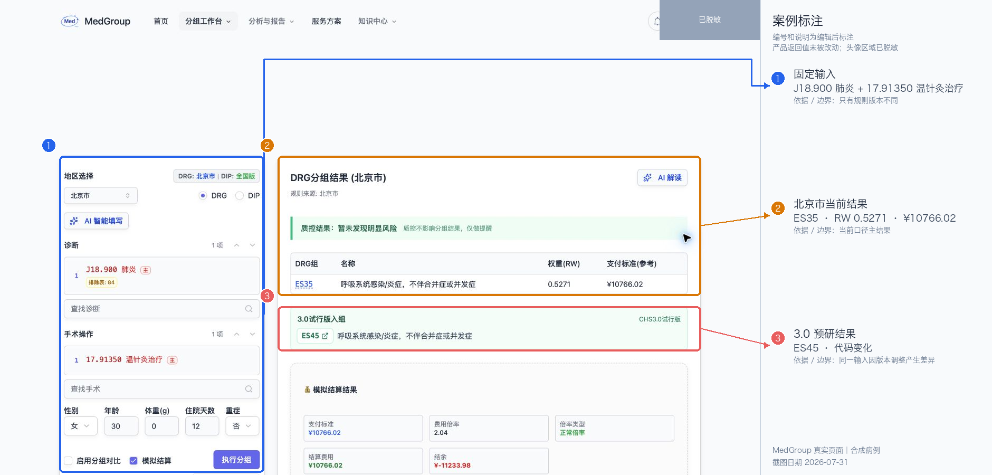Click the search icon in 查找手术 field

click(x=249, y=389)
